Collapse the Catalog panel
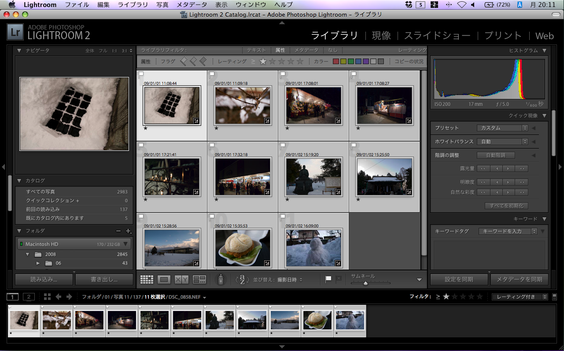This screenshot has width=564, height=351. [x=19, y=181]
